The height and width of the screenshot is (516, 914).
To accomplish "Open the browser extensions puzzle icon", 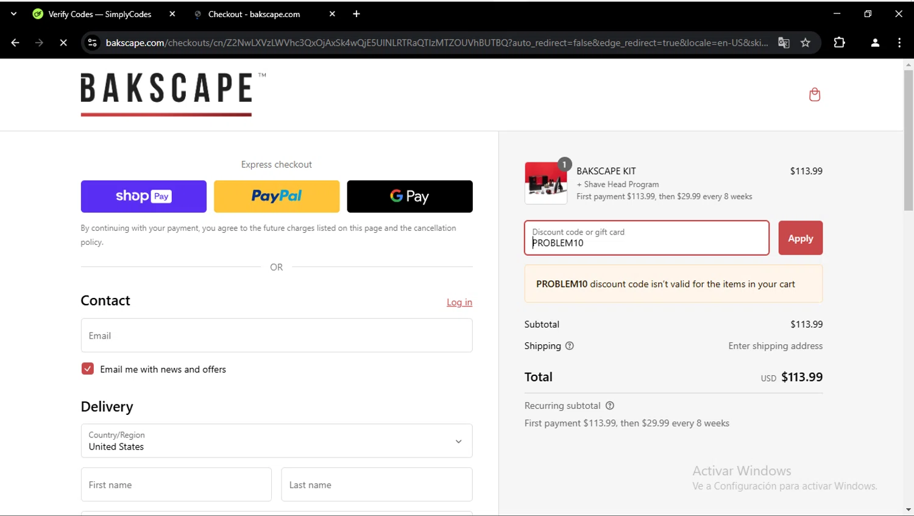I will [x=839, y=43].
